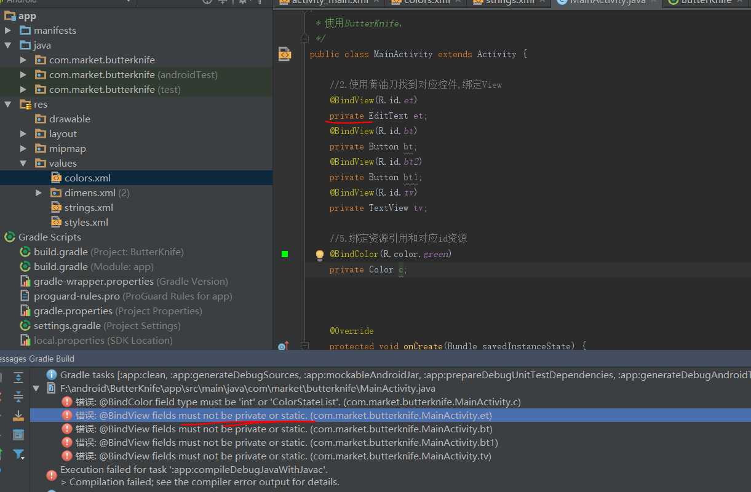The width and height of the screenshot is (751, 492).
Task: Click the public class MainActivity declaration
Action: pyautogui.click(x=418, y=54)
